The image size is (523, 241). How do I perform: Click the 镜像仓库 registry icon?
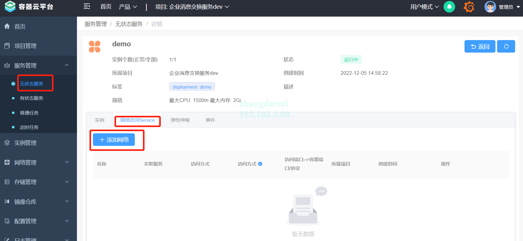point(7,202)
